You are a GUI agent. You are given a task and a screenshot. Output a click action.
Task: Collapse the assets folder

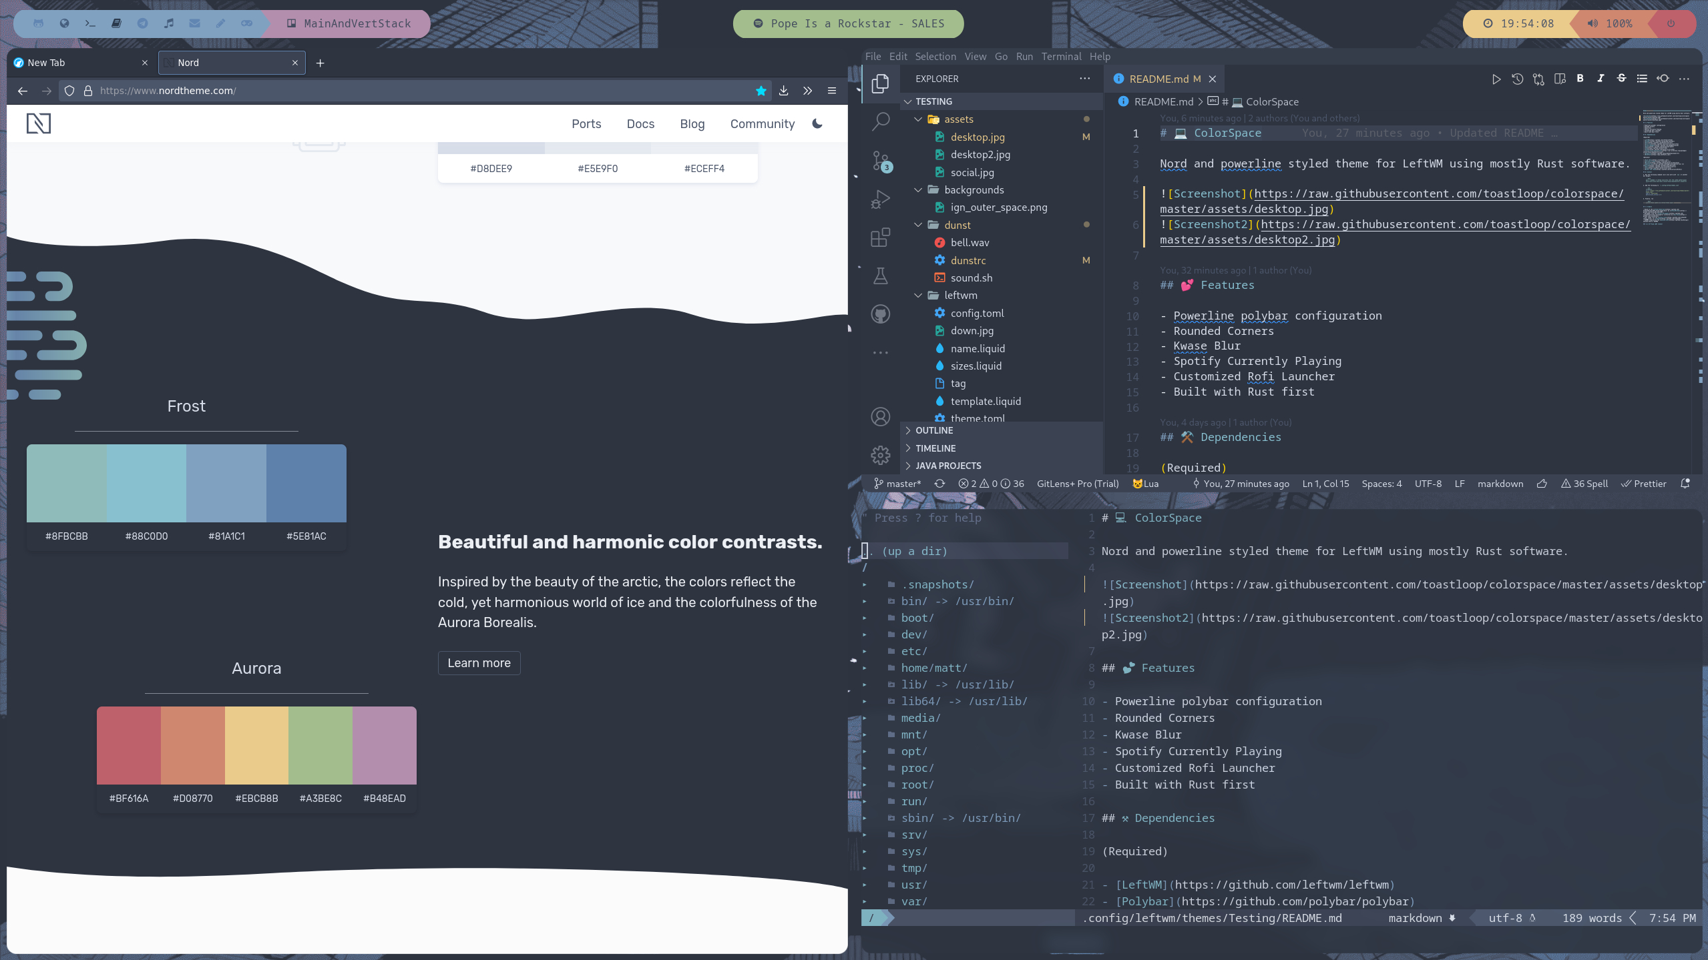[919, 119]
